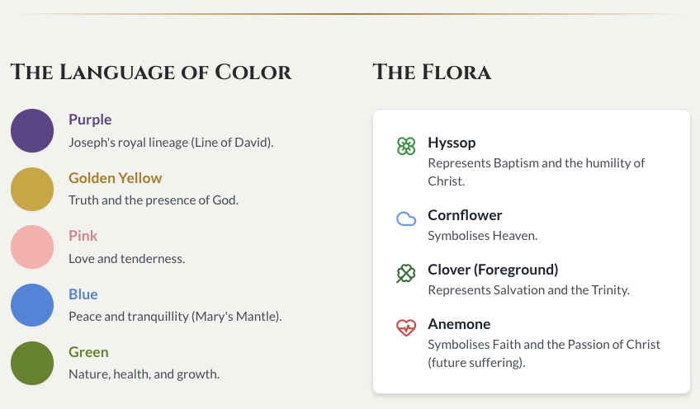Screen dimensions: 700x409
Task: Click the Pink color name label
Action: click(83, 236)
